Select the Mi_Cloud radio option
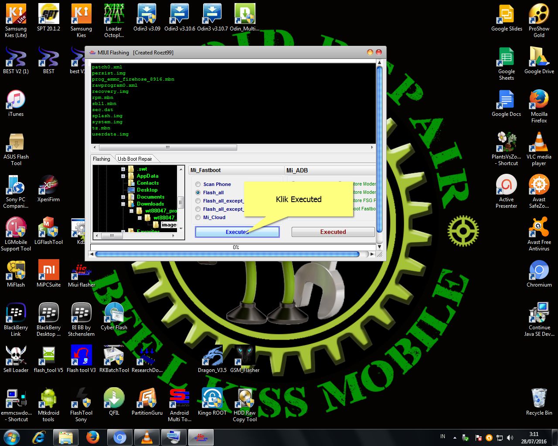The height and width of the screenshot is (446, 558). click(198, 217)
